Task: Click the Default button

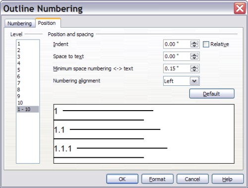Action: 212,94
